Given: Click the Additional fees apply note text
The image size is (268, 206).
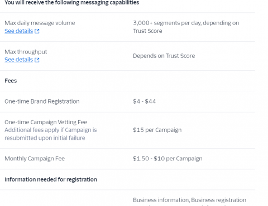Looking at the screenshot, I should coord(51,134).
